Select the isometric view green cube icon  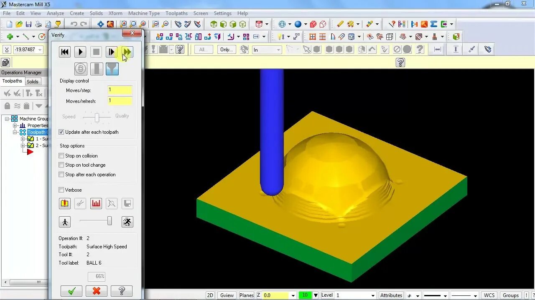pyautogui.click(x=214, y=24)
